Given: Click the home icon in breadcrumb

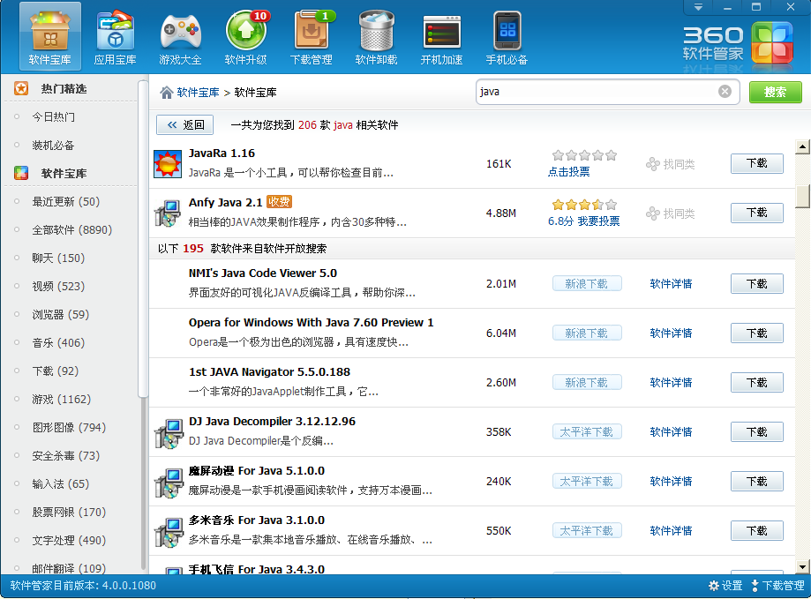Looking at the screenshot, I should (166, 93).
